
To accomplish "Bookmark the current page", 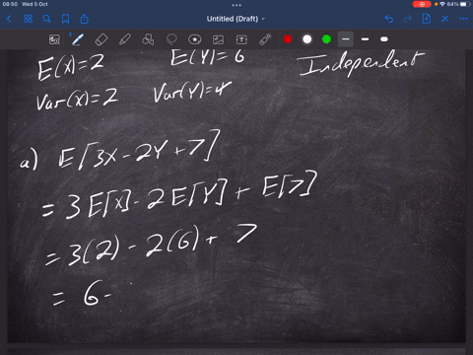I will coord(65,19).
